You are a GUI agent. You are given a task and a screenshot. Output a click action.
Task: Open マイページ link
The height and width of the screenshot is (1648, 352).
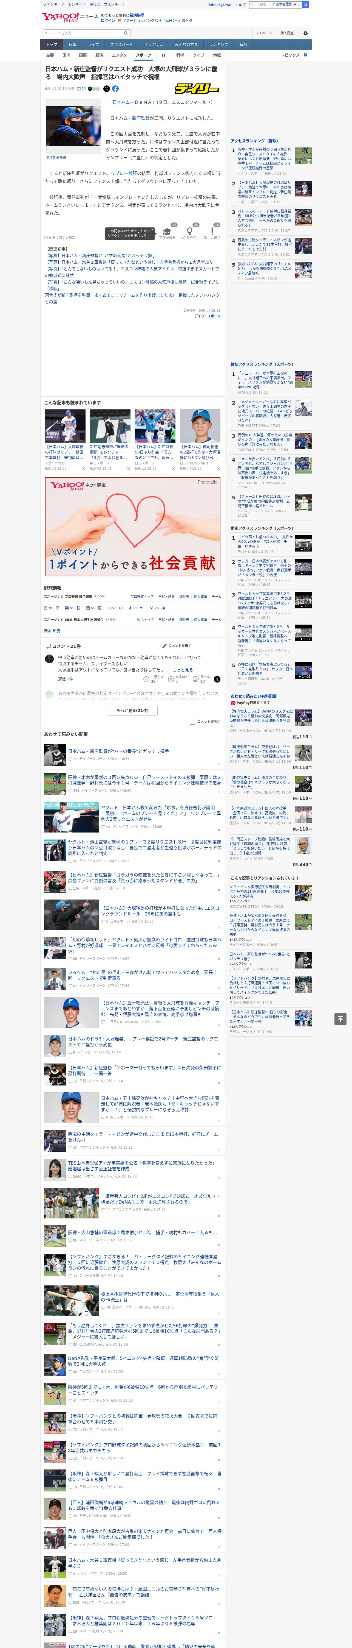pos(264,33)
